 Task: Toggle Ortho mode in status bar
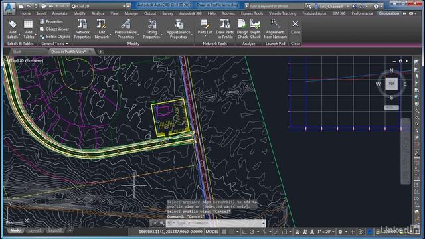[244, 232]
